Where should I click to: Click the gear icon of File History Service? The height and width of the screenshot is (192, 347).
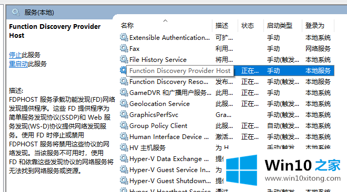click(x=124, y=59)
